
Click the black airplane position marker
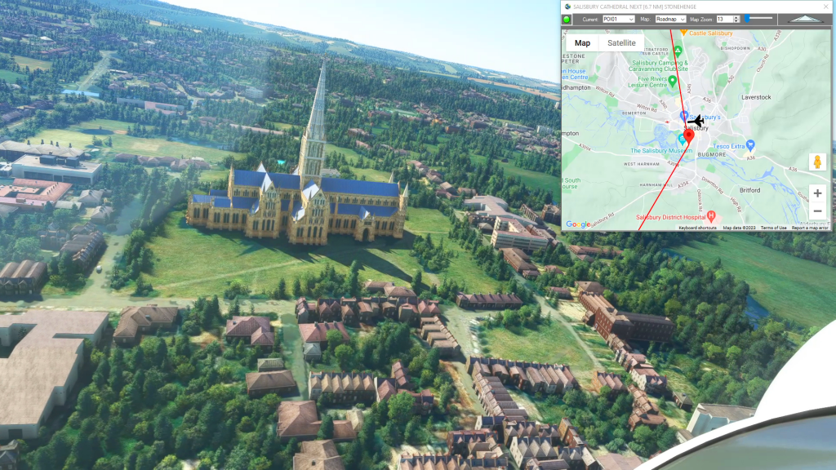pos(696,121)
